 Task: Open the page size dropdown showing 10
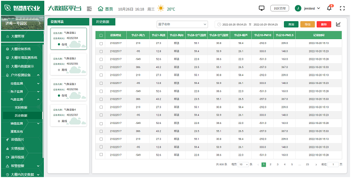coord(243,164)
